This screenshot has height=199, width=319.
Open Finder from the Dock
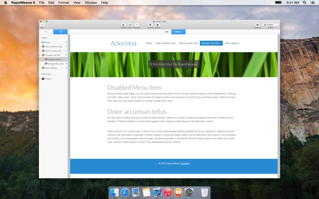coord(114,192)
